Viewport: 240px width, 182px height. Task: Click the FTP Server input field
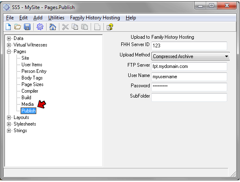189,66
